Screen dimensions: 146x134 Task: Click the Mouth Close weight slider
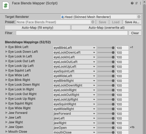tap(106, 132)
